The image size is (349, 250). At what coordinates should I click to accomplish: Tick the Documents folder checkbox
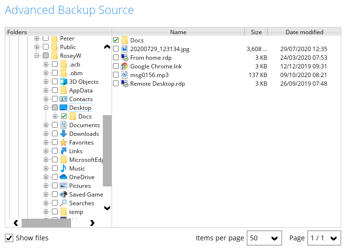tap(54, 125)
